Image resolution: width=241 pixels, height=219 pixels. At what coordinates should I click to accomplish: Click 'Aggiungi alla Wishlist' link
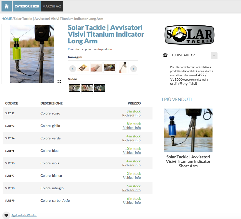pyautogui.click(x=24, y=215)
